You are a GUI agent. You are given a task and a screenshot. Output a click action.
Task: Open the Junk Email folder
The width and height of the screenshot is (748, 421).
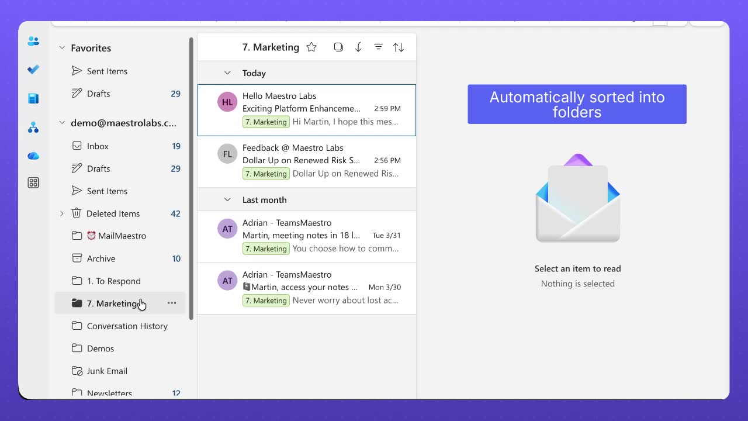coord(106,371)
